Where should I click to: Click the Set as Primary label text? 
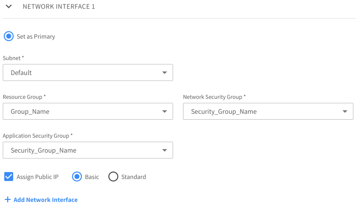coord(36,37)
